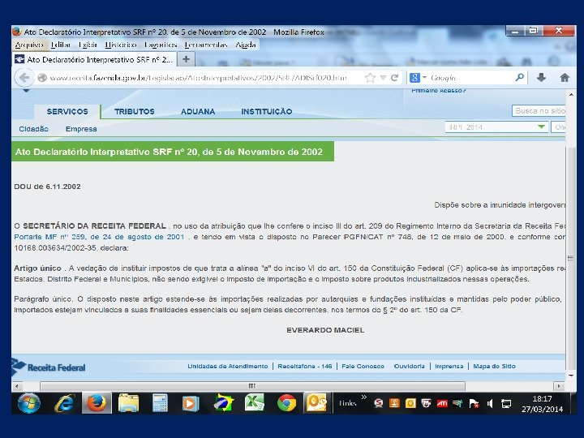
Task: Open the Arquivo menu
Action: pos(29,45)
